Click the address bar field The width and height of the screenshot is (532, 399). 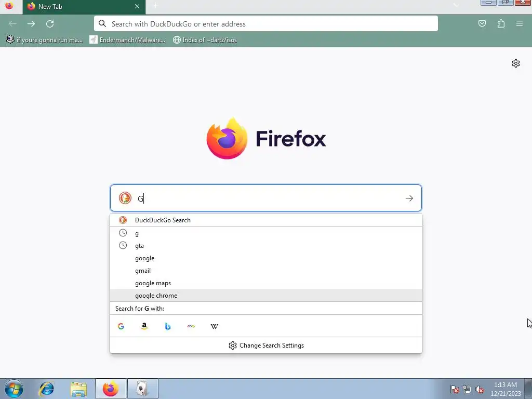click(265, 24)
